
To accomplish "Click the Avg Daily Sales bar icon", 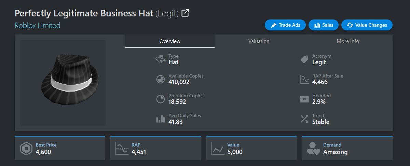I will (160, 119).
